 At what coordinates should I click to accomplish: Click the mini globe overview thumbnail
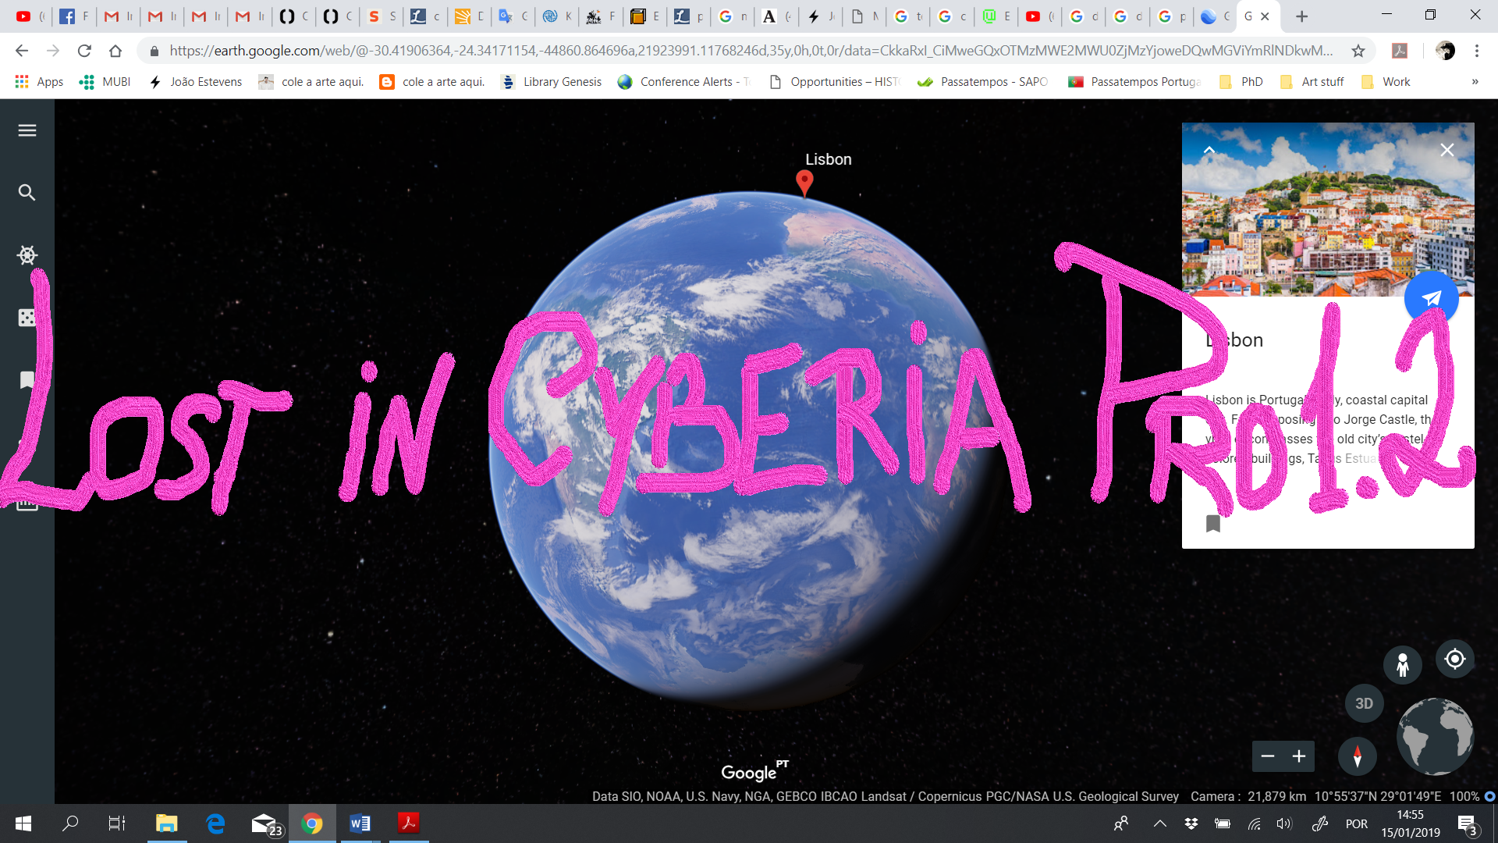click(1435, 736)
